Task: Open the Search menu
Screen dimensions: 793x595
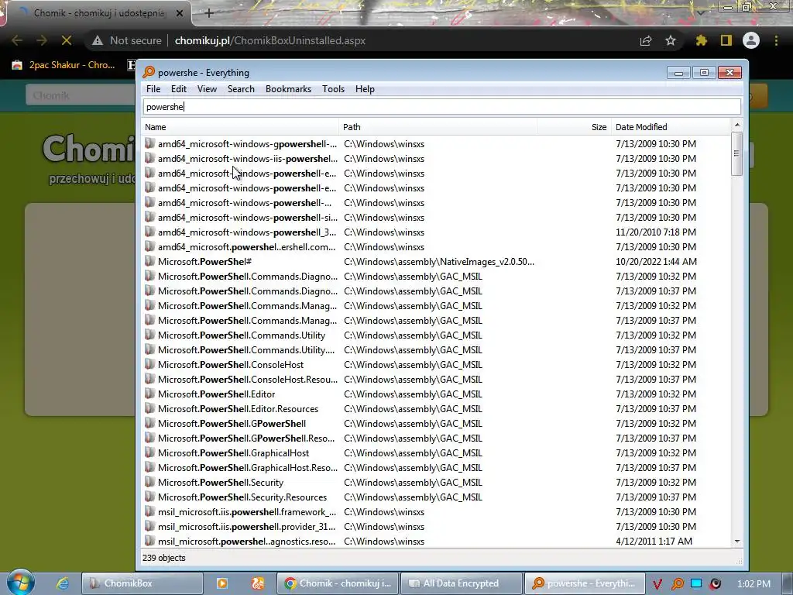Action: [x=241, y=89]
